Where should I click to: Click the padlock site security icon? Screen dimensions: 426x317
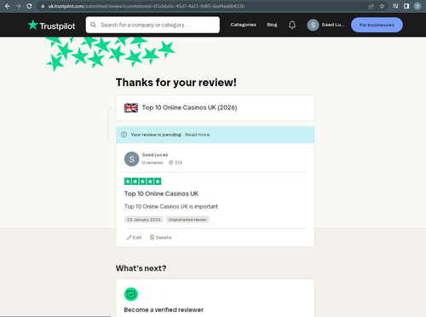pyautogui.click(x=43, y=6)
